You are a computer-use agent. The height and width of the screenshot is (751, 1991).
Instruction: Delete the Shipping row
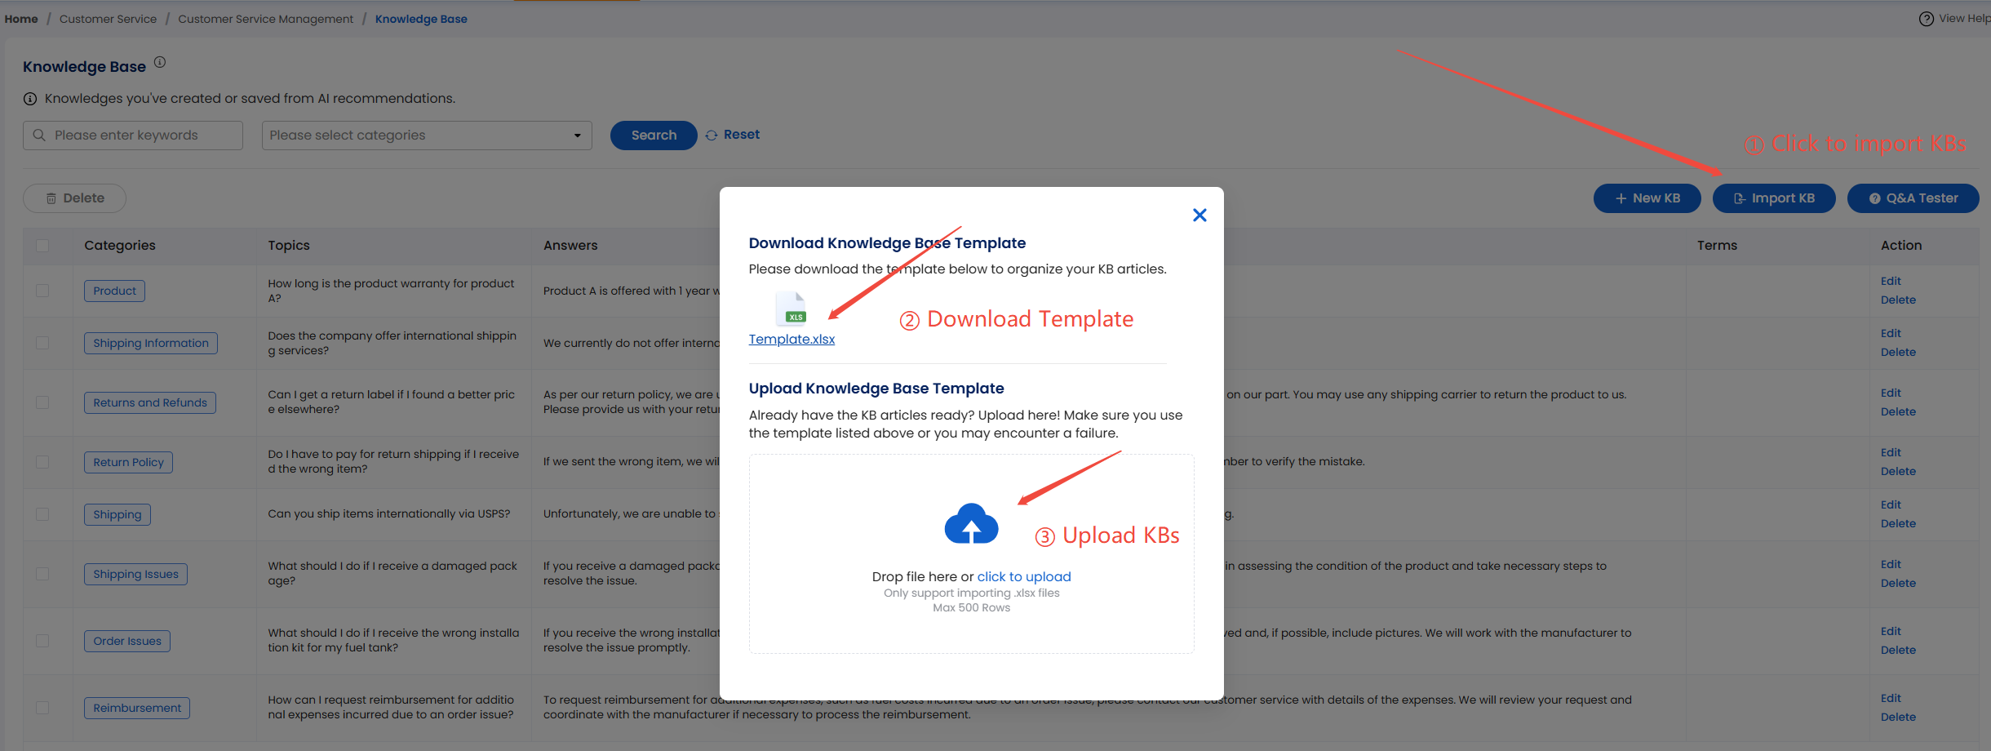coord(1898,523)
